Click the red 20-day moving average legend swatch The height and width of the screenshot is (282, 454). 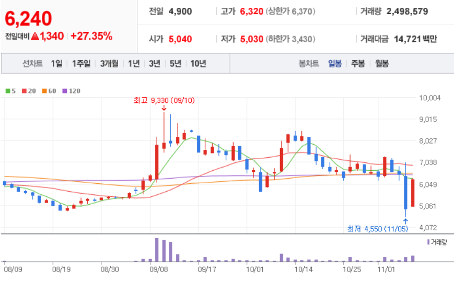(x=25, y=91)
